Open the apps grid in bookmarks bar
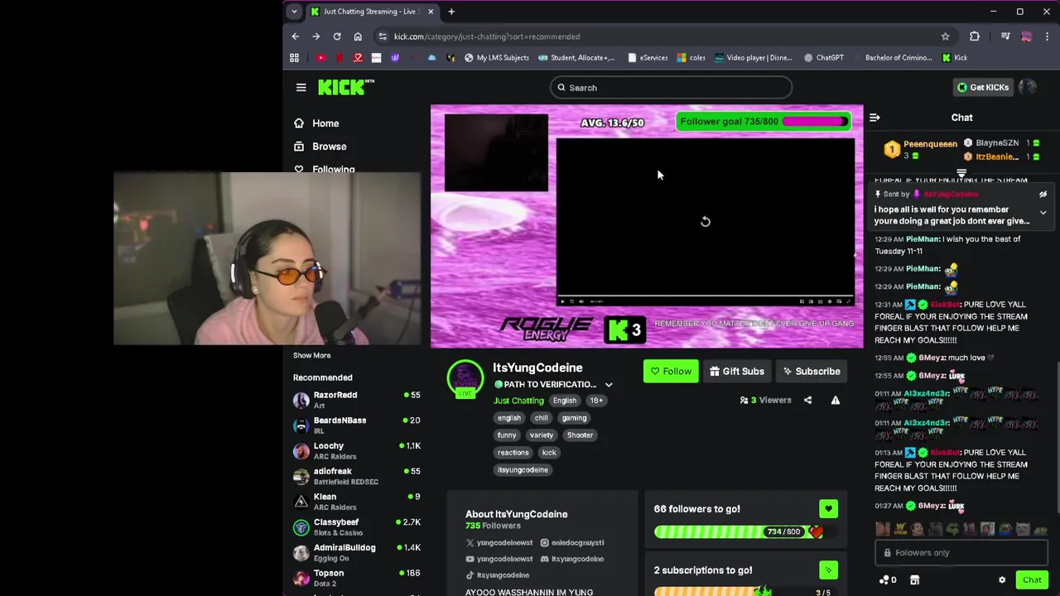Screen dimensions: 1060x596 (294, 58)
